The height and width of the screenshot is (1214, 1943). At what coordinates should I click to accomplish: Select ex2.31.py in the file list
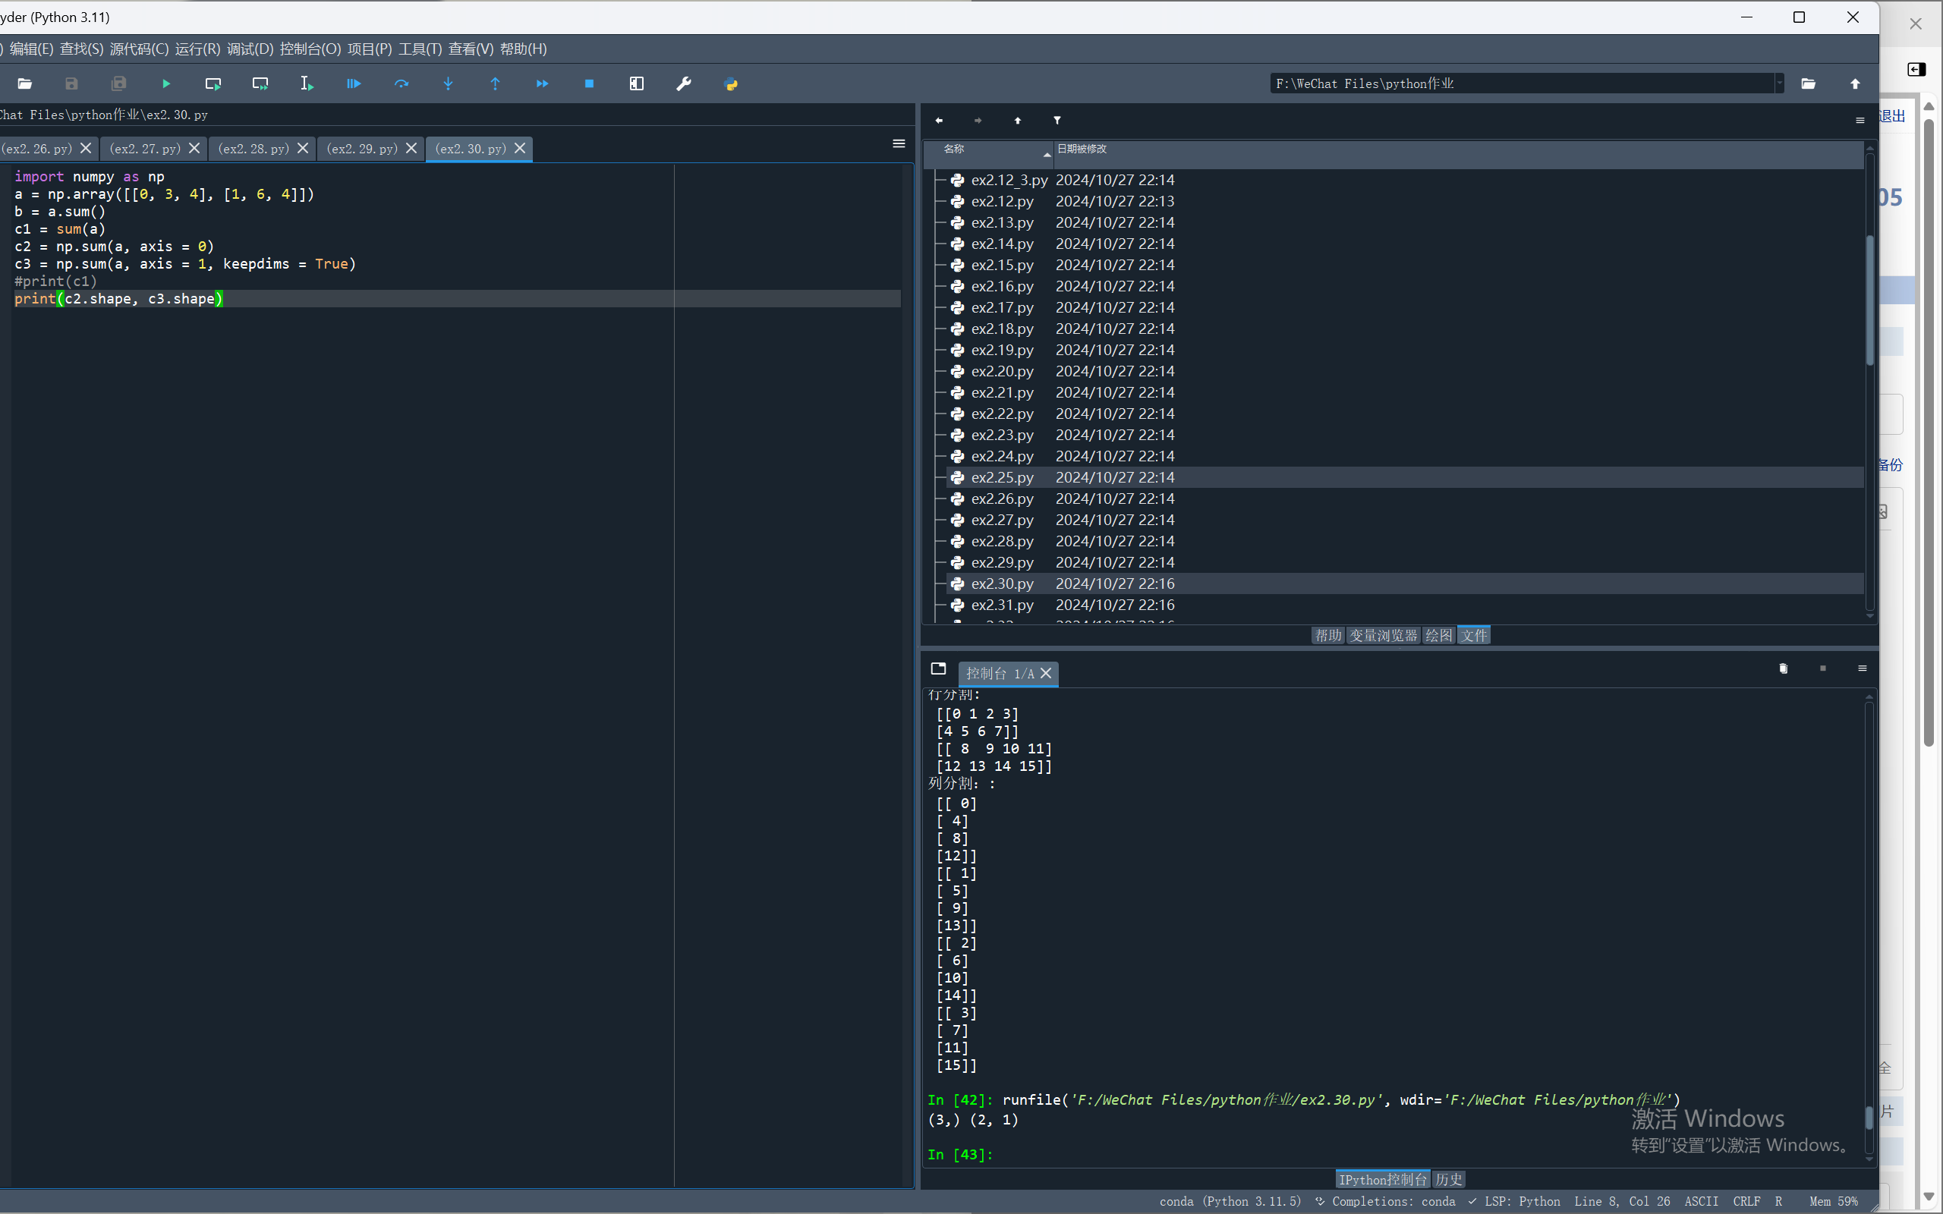click(1002, 605)
